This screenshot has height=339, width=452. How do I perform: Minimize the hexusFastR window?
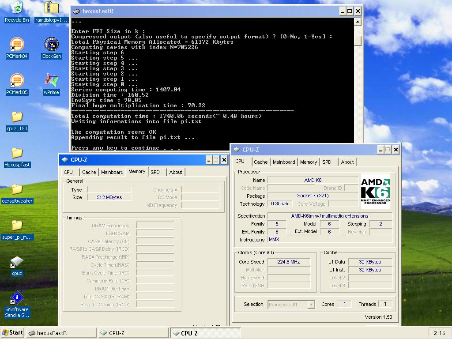coord(342,11)
